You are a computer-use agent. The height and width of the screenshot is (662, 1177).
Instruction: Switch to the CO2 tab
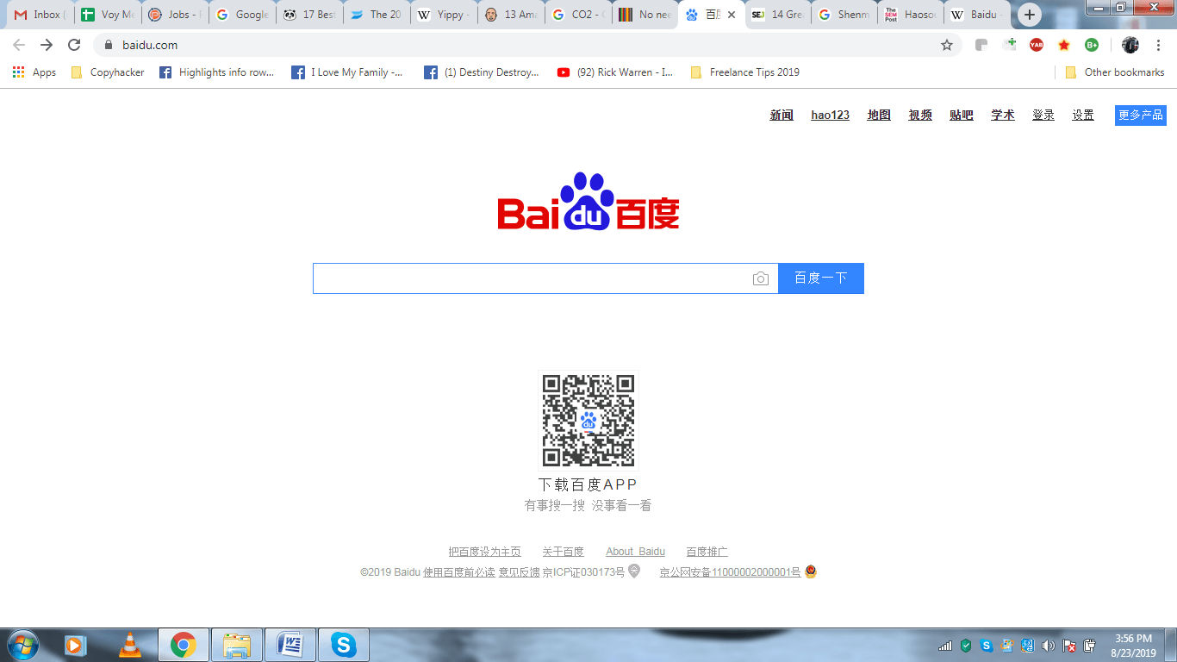point(578,15)
